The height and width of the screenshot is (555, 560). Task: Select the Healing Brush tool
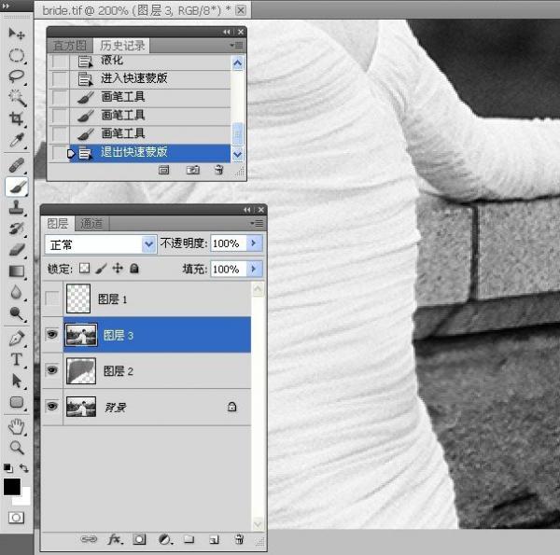tap(17, 165)
